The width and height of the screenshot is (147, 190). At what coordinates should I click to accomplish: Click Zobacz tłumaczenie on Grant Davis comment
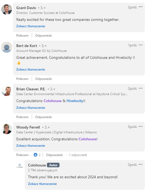tap(31, 26)
